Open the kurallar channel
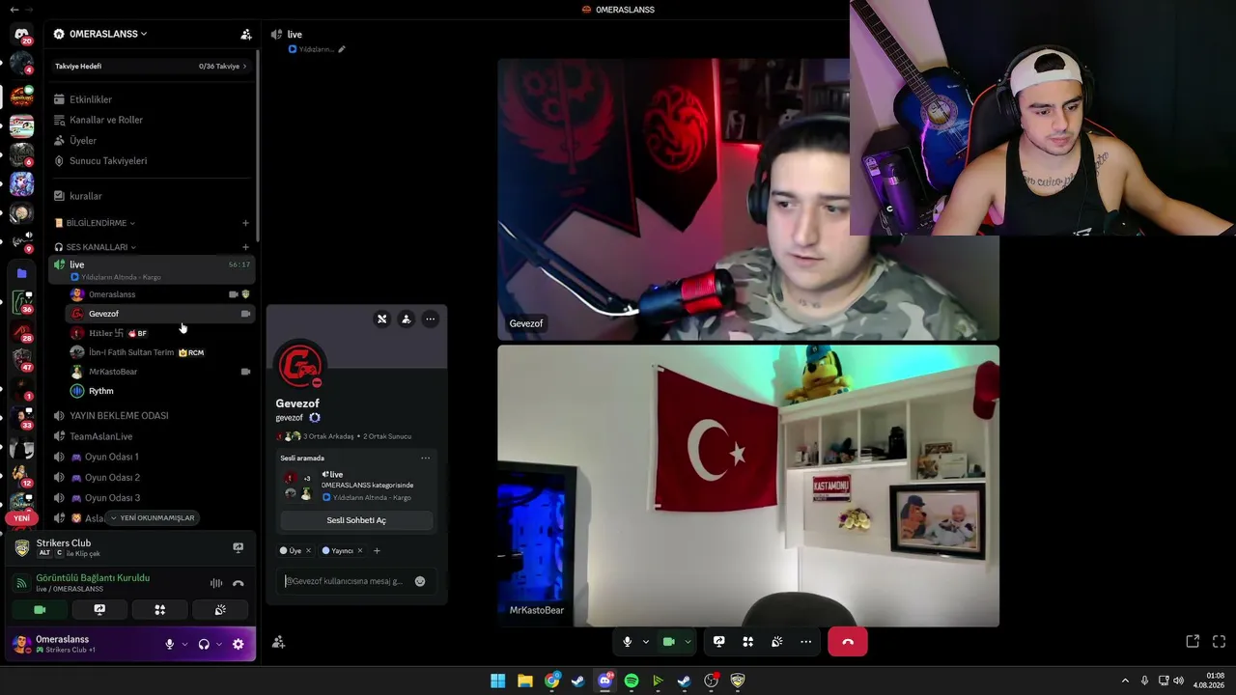 (153, 196)
